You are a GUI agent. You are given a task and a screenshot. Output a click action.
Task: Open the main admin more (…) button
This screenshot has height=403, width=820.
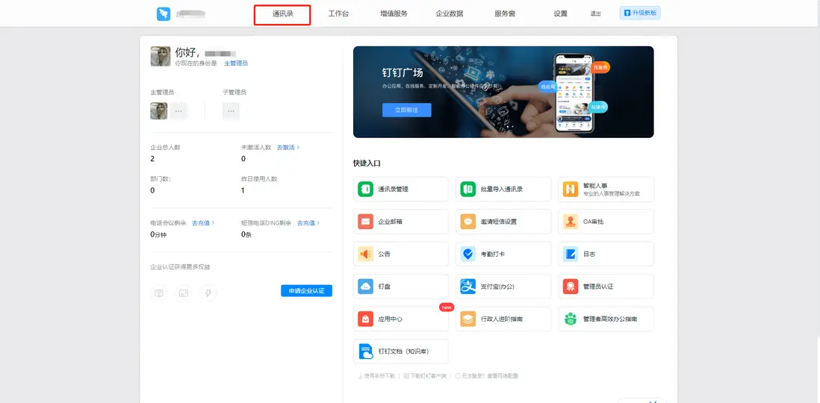[x=178, y=110]
